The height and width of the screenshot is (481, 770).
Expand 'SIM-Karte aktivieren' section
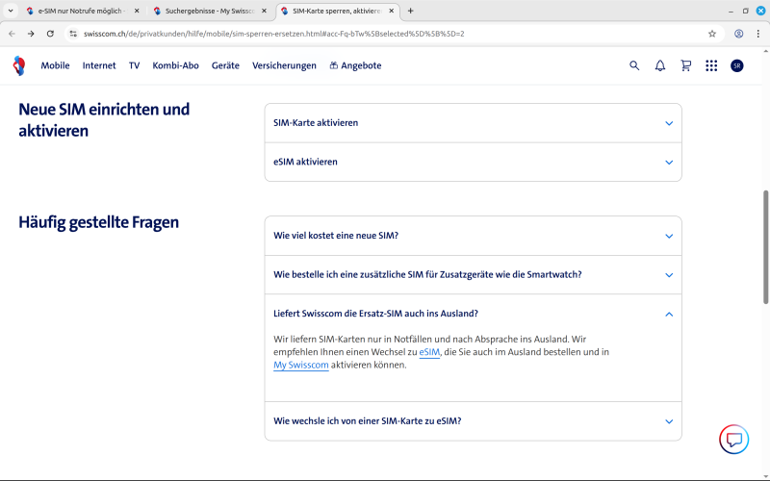473,123
